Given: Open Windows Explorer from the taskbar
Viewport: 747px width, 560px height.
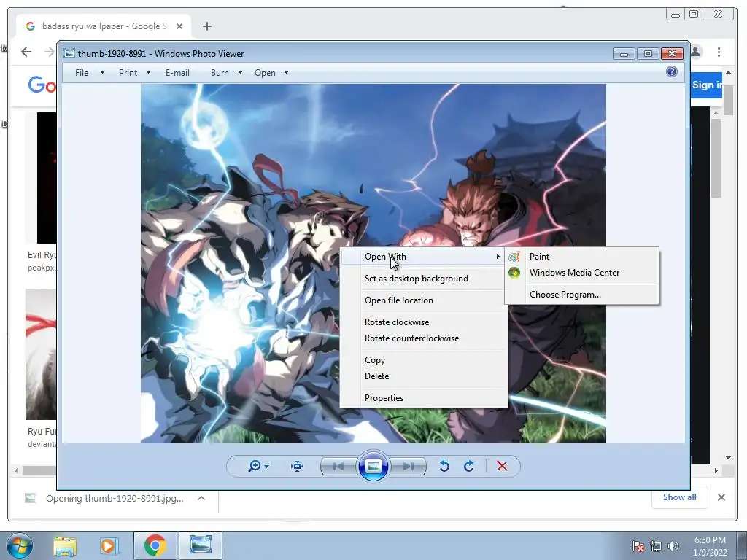Looking at the screenshot, I should pyautogui.click(x=65, y=545).
